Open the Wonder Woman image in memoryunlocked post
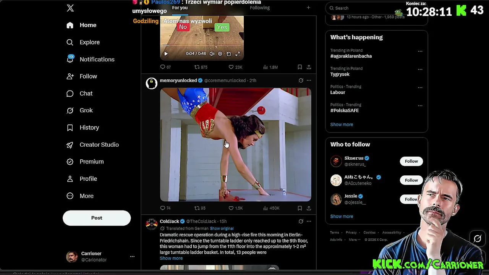 235,145
